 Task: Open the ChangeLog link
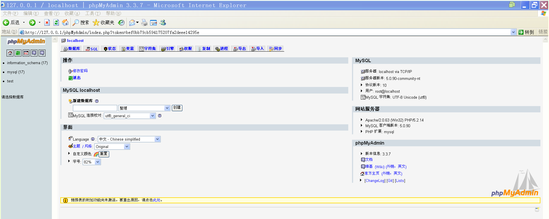point(375,181)
